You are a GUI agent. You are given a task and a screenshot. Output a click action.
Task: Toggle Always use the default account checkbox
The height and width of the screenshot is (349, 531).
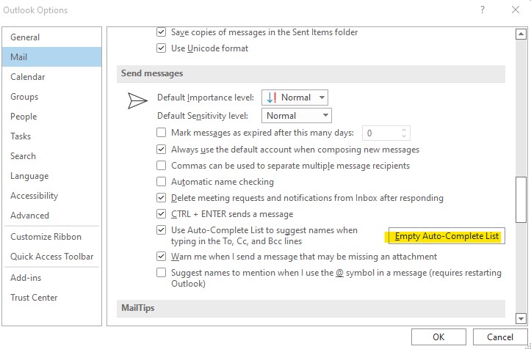(x=161, y=149)
